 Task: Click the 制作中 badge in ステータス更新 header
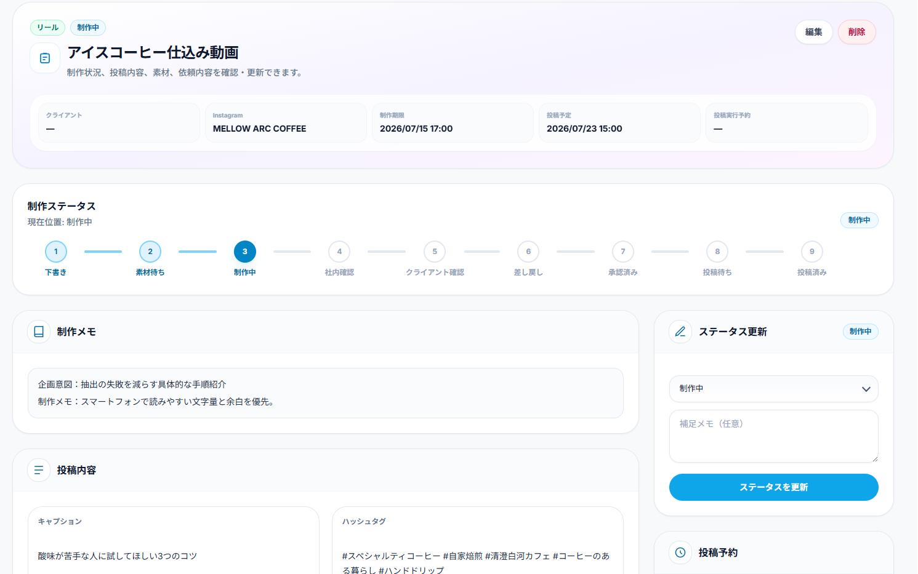tap(861, 332)
